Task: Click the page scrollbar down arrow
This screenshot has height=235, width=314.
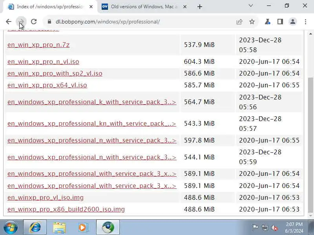Action: pos(310,215)
